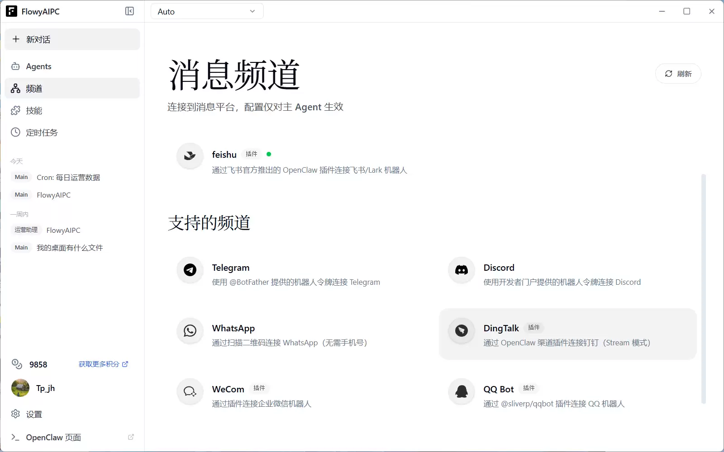The image size is (724, 452).
Task: Start a new chat with 新对话
Action: [x=72, y=39]
